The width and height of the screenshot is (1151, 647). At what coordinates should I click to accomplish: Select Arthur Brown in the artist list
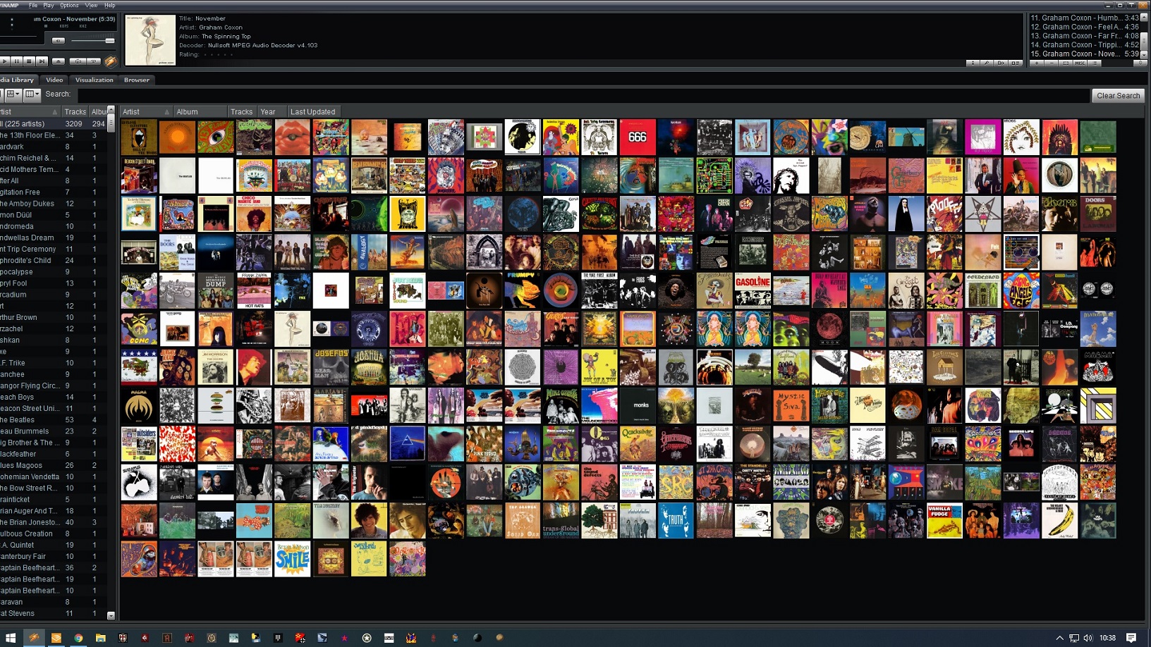coord(53,317)
